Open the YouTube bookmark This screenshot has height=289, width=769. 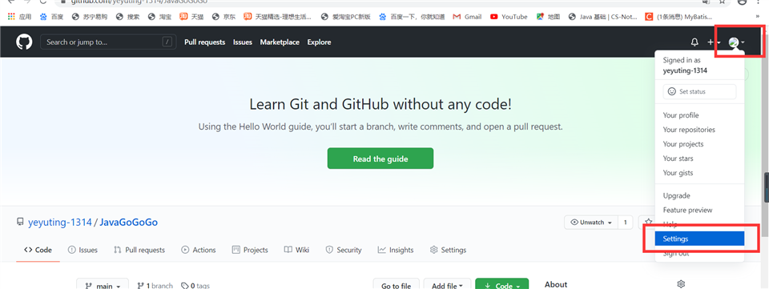(509, 17)
